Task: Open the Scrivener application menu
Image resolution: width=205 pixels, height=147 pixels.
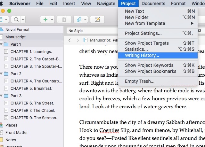Action: [20, 4]
